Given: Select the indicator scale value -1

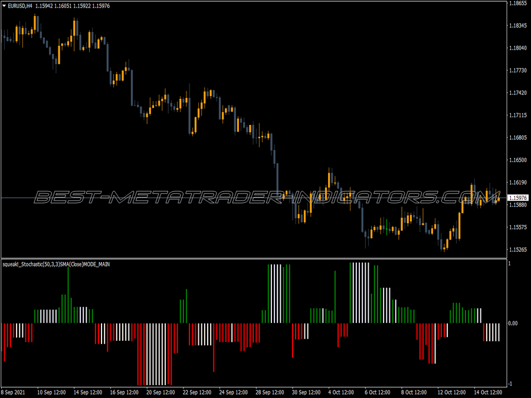Looking at the screenshot, I should (510, 384).
